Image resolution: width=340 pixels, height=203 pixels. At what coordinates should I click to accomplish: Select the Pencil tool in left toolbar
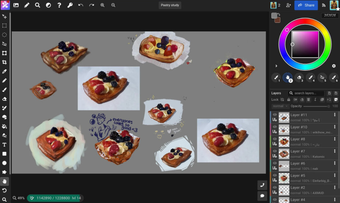pos(4,81)
